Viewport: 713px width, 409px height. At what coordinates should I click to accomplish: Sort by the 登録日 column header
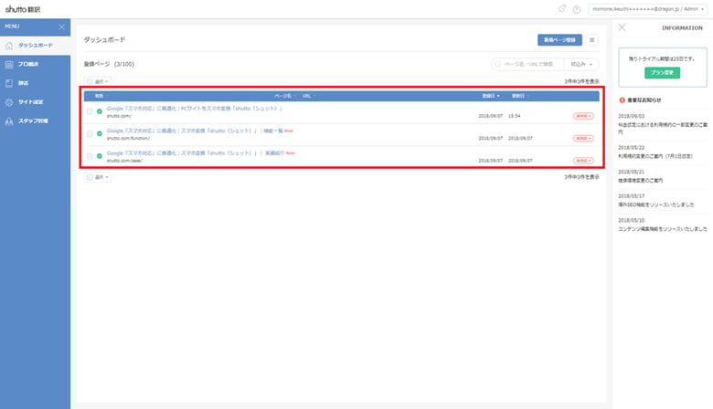coord(491,96)
